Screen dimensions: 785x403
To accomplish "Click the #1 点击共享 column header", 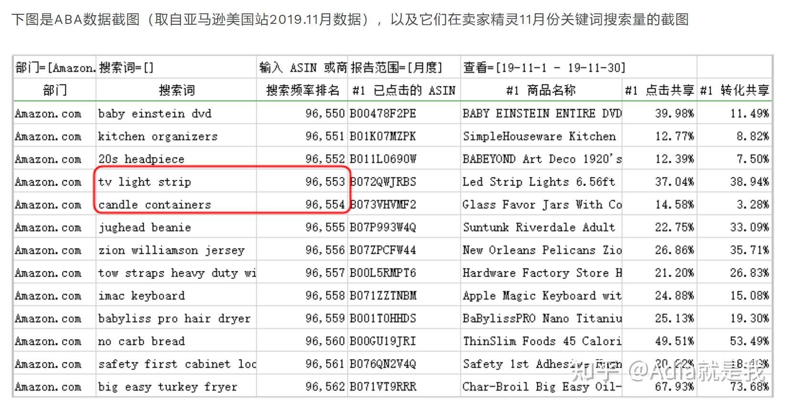I will (x=659, y=90).
